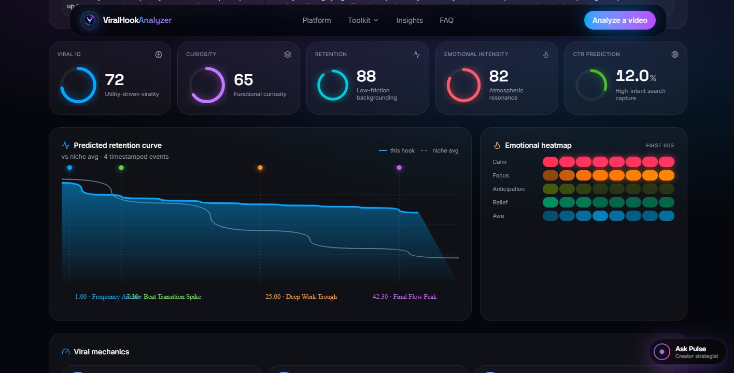The height and width of the screenshot is (373, 734).
Task: Click the 'Calm' heatmap row label
Action: coord(499,162)
